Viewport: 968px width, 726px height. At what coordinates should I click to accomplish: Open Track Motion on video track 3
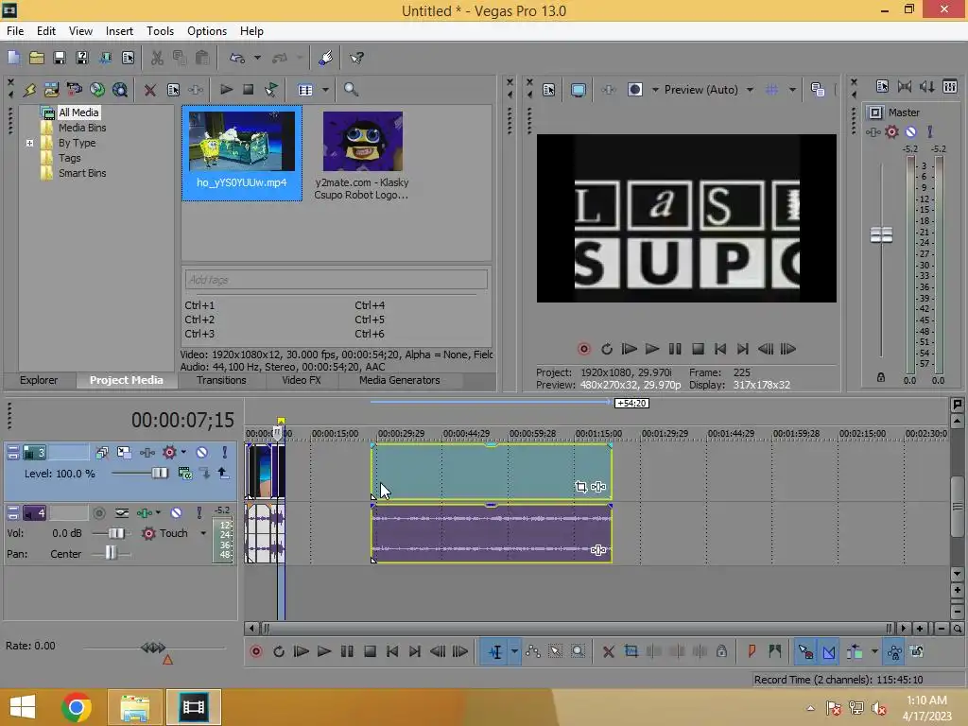click(124, 453)
